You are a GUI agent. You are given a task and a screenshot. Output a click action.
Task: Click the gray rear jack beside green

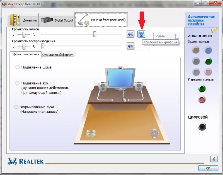tap(196, 61)
